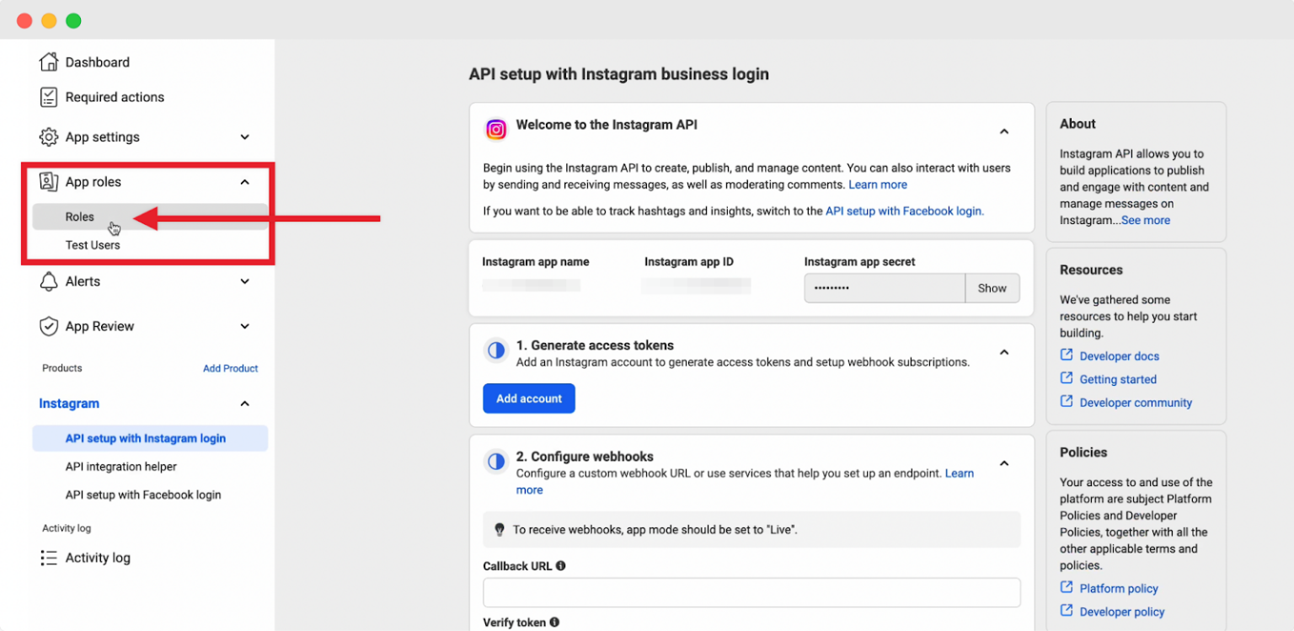The width and height of the screenshot is (1294, 631).
Task: Click the Alerts bell icon
Action: (48, 281)
